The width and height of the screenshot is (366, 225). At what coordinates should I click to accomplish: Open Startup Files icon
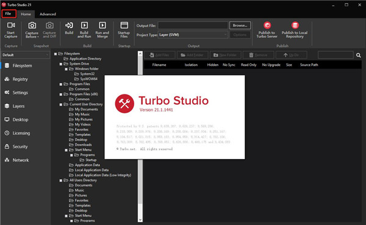click(124, 25)
